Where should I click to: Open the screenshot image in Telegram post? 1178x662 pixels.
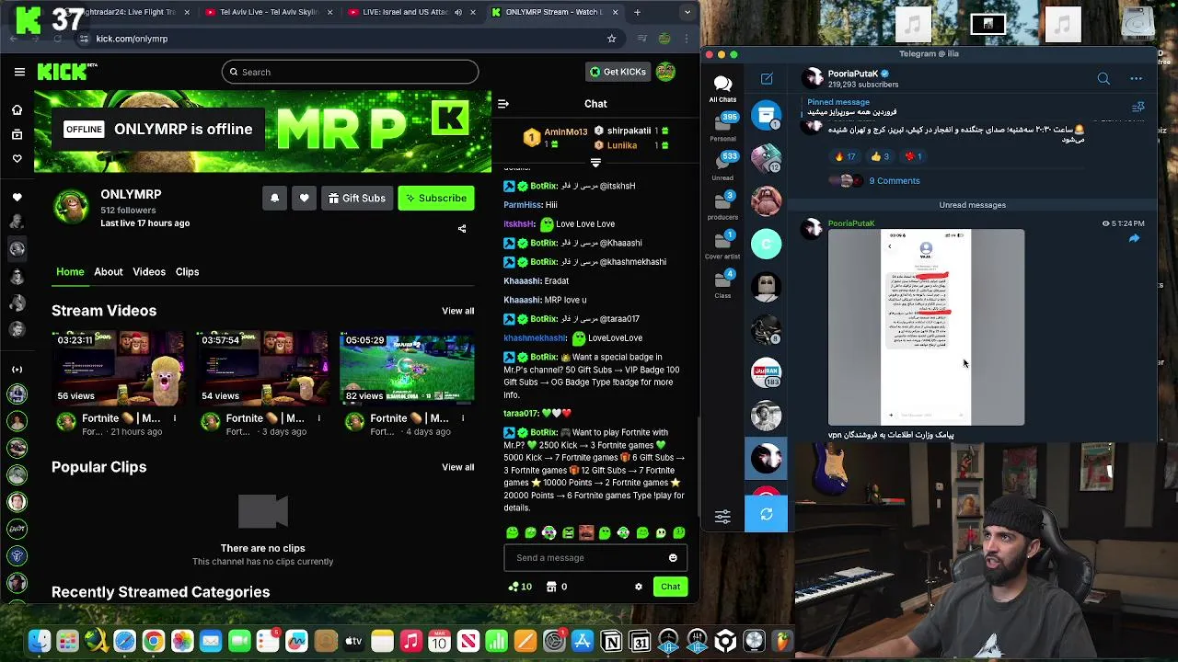click(926, 327)
